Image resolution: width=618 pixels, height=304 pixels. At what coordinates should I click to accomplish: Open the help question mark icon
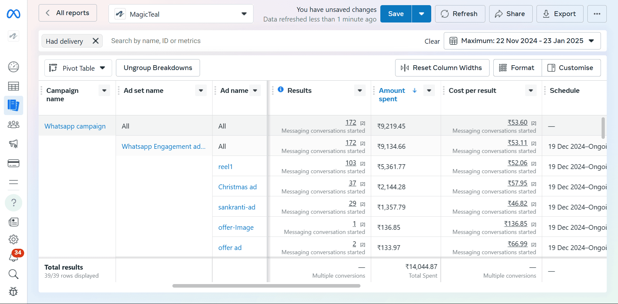pyautogui.click(x=14, y=203)
